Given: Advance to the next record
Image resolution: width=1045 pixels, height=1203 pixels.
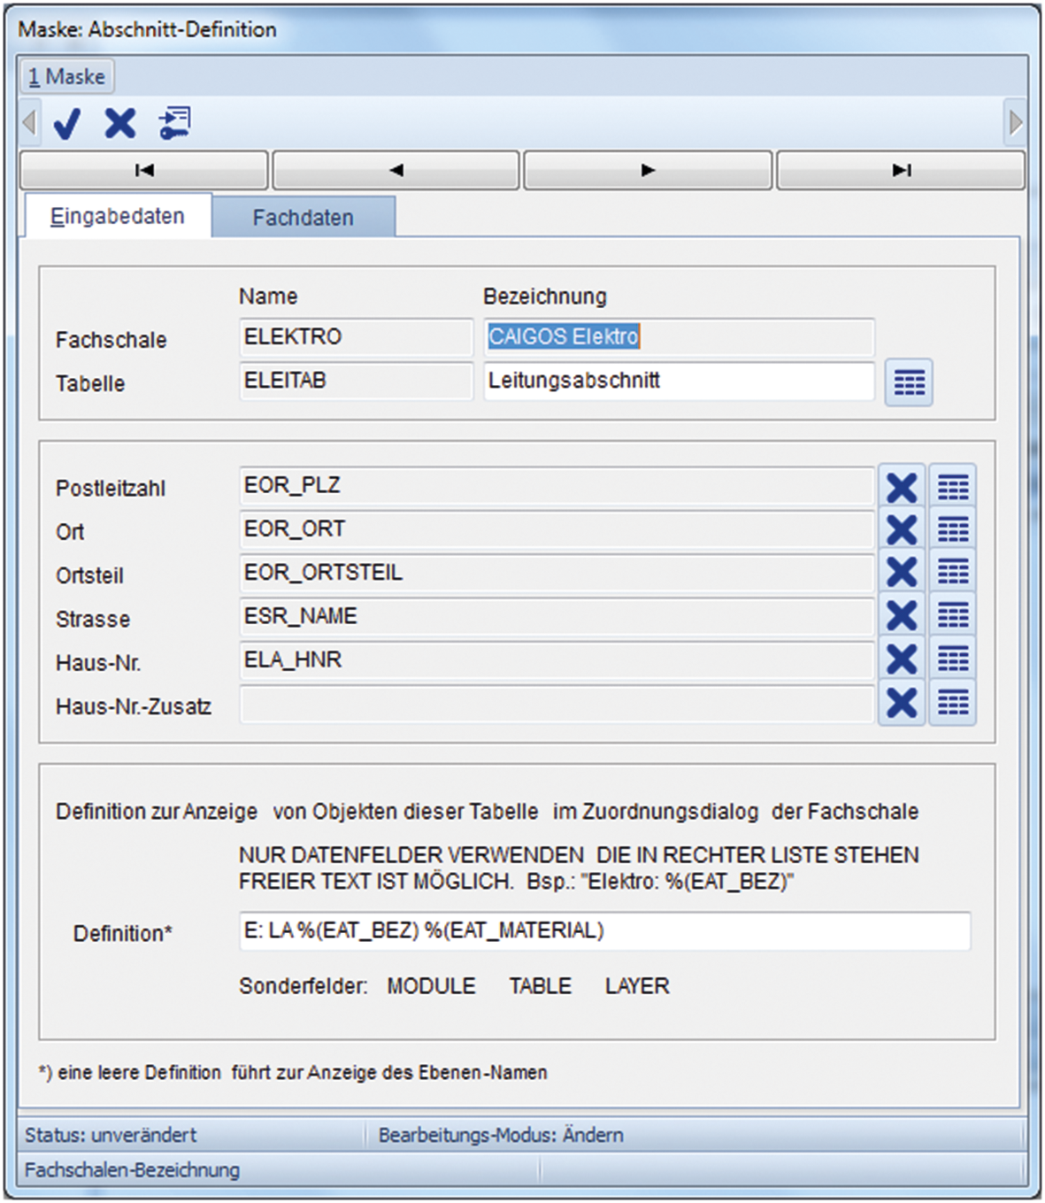Looking at the screenshot, I should (x=648, y=170).
